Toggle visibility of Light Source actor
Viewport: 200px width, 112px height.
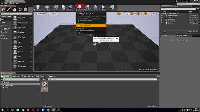tap(162, 19)
